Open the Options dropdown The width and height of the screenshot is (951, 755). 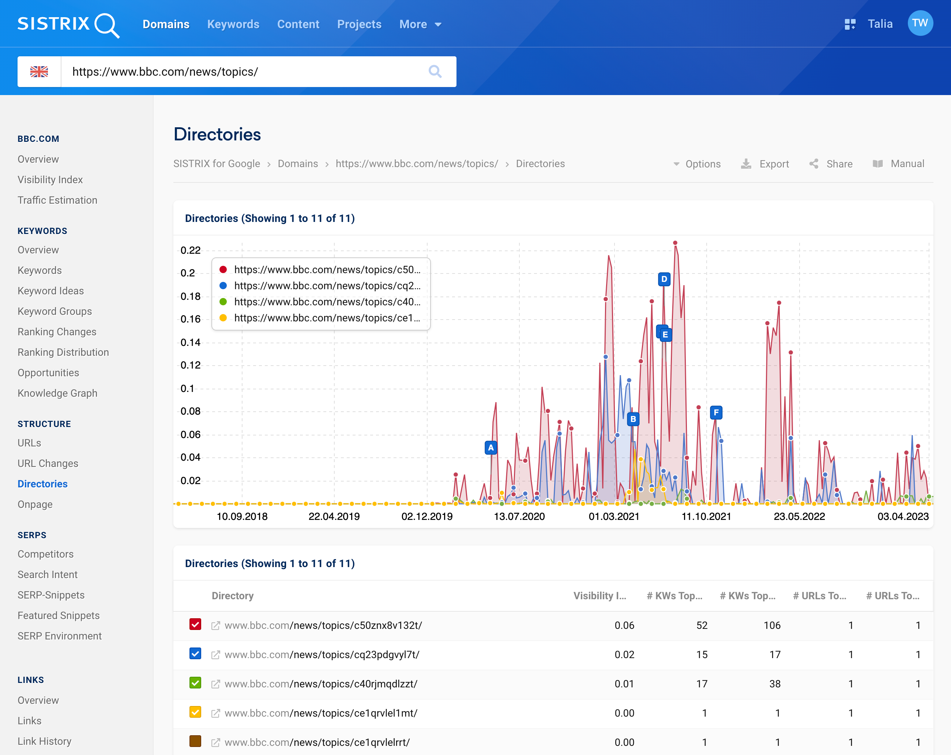tap(697, 164)
